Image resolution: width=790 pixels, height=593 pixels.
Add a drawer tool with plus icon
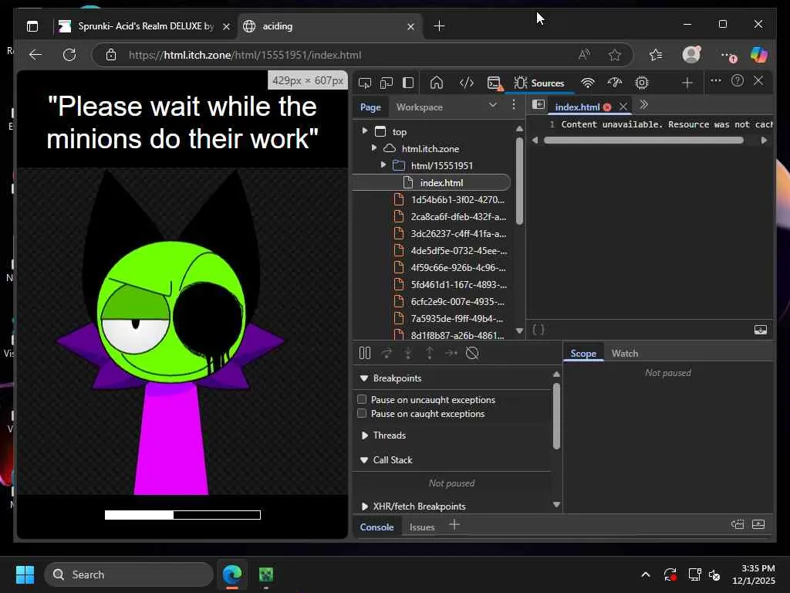454,525
